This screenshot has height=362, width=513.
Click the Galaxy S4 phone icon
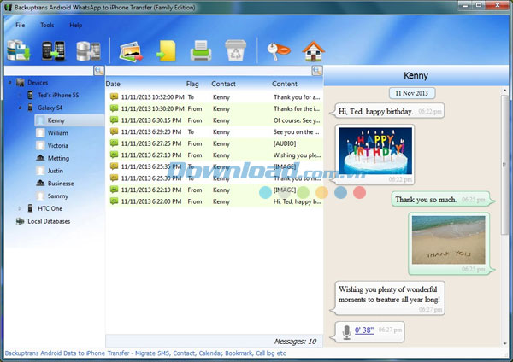(x=31, y=108)
